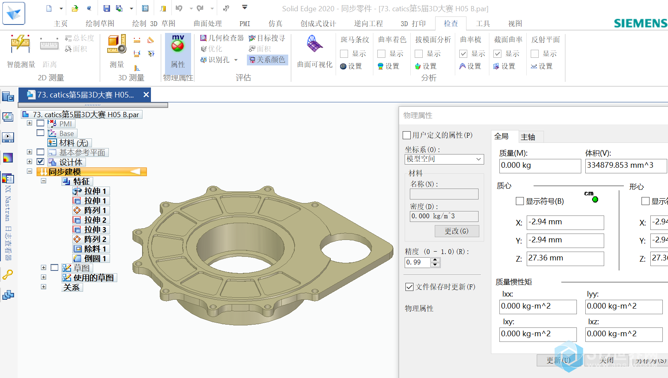Select 拉伸 1 sketch-extrude feature at top
The image size is (668, 378).
pyautogui.click(x=91, y=191)
